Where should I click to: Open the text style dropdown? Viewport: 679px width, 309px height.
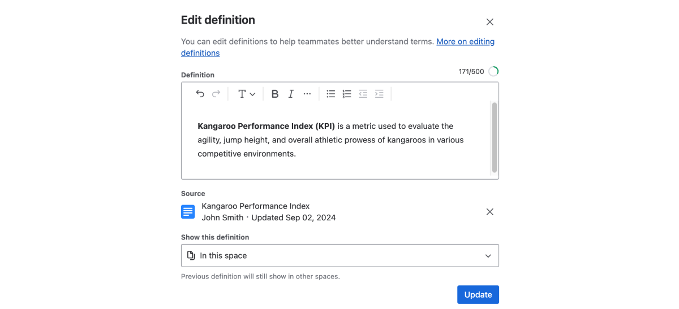coord(246,94)
